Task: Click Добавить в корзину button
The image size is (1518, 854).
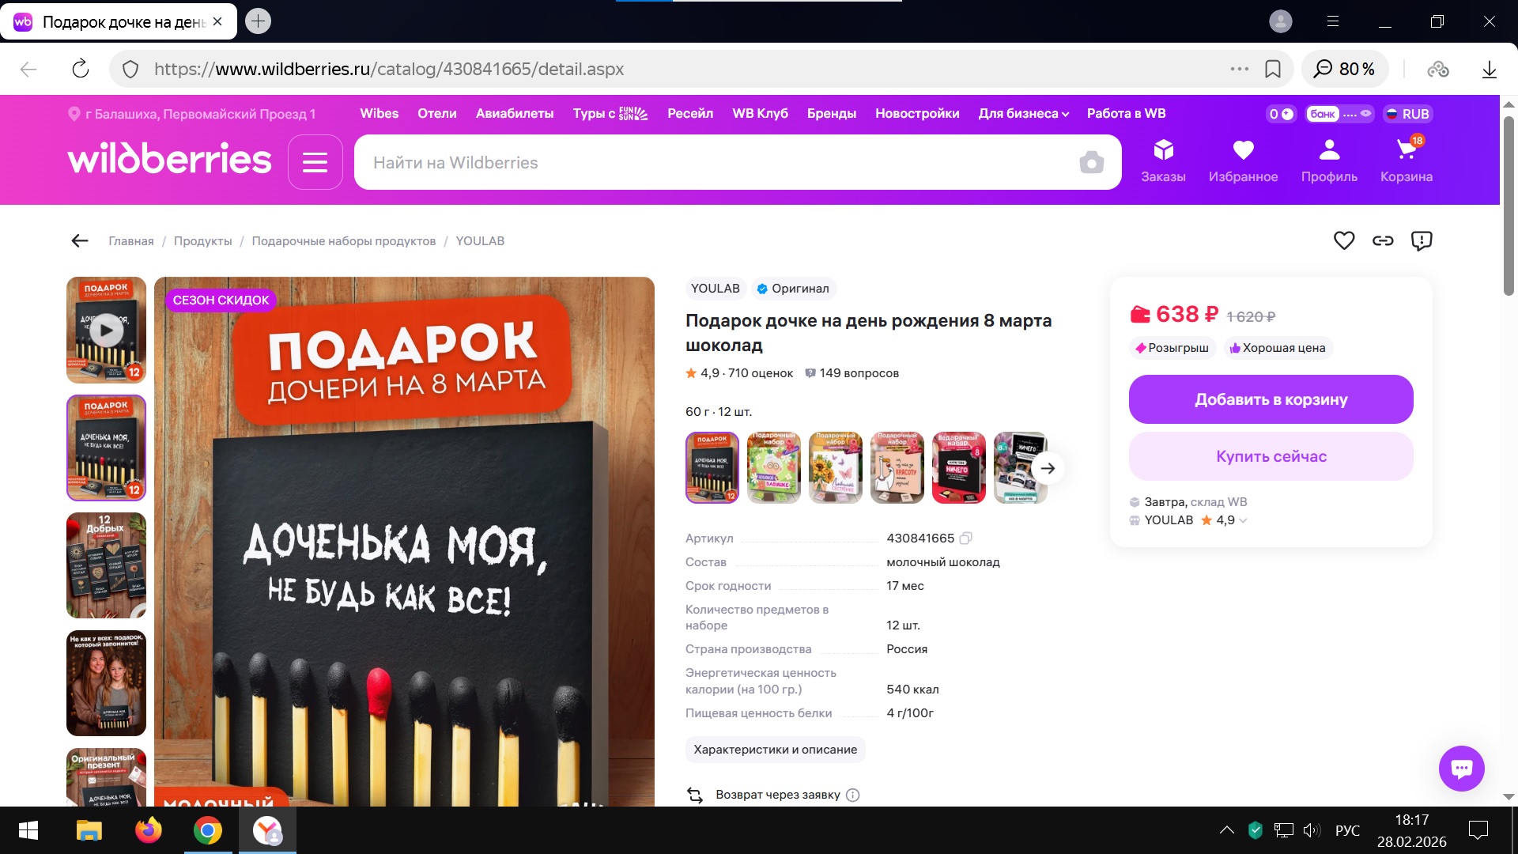Action: [1271, 400]
